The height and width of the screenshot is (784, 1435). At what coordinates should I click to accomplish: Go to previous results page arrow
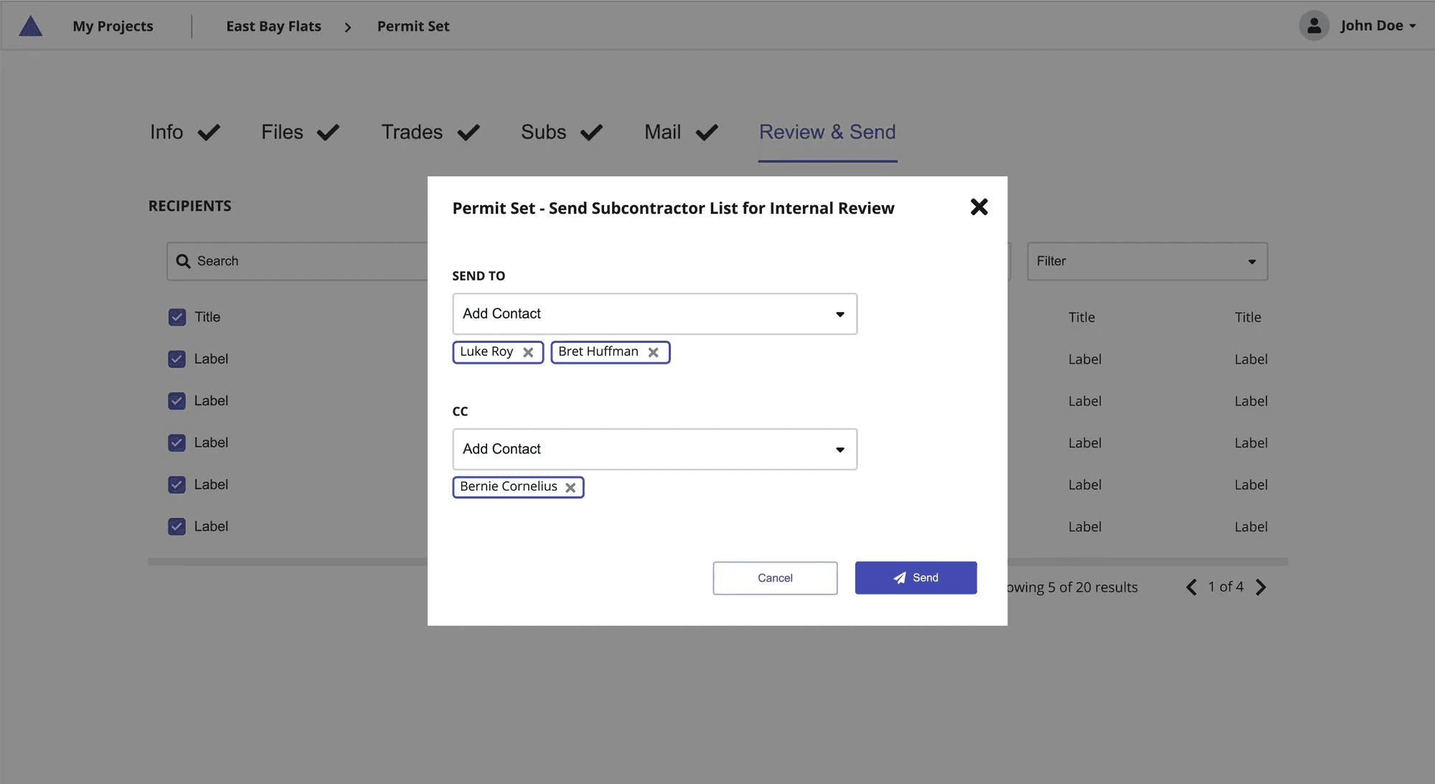pos(1191,587)
